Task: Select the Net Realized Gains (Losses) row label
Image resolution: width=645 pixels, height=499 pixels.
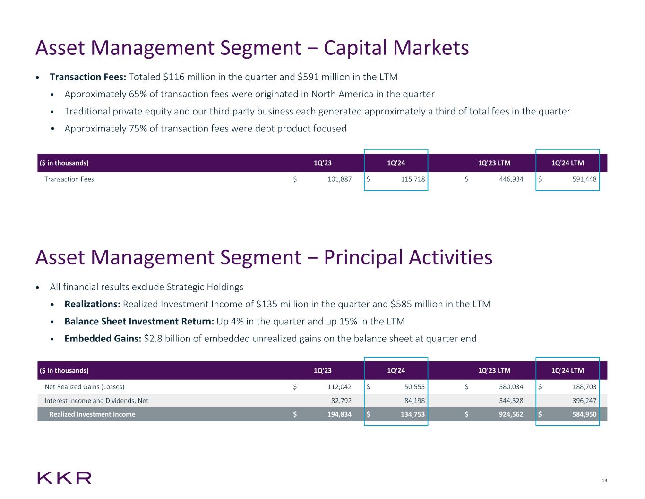Action: coord(84,387)
